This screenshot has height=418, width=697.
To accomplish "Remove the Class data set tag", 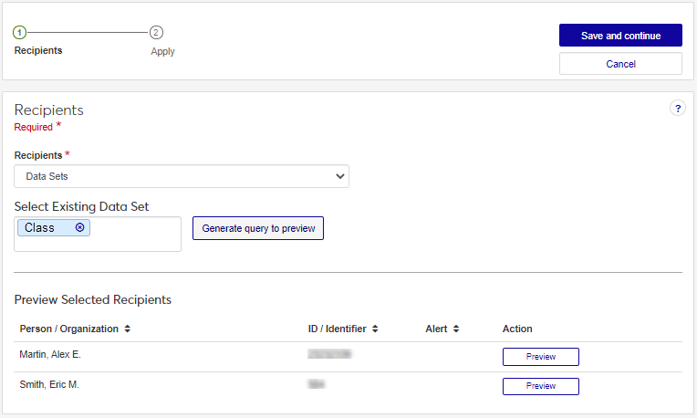I will [79, 227].
